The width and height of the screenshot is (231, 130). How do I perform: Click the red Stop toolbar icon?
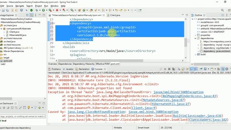[57, 10]
